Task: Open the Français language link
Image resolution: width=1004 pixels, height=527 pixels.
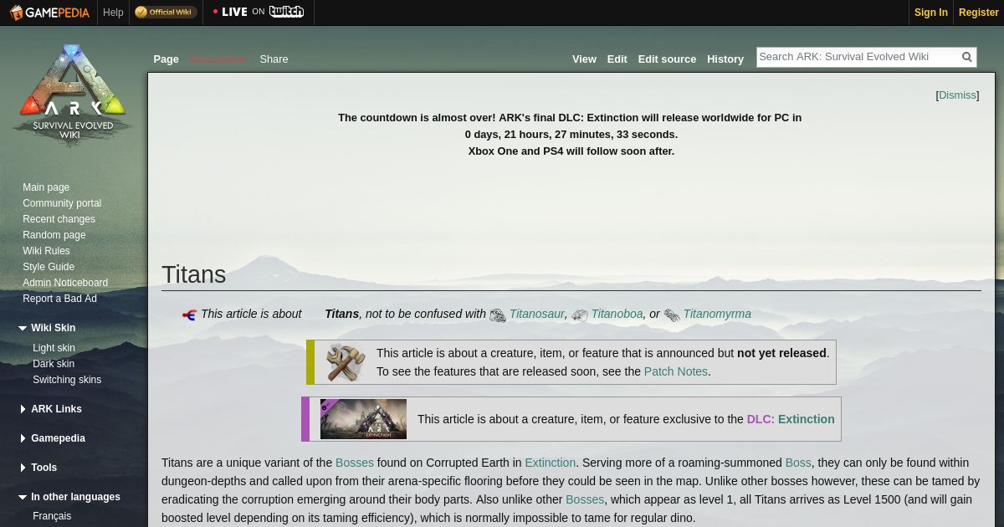Action: pos(52,516)
